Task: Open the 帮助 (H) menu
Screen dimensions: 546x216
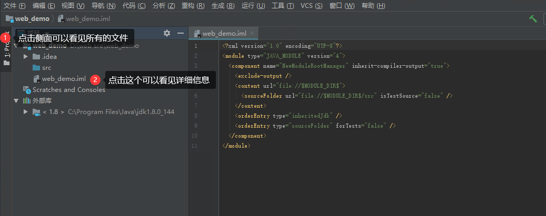Action: pyautogui.click(x=373, y=6)
